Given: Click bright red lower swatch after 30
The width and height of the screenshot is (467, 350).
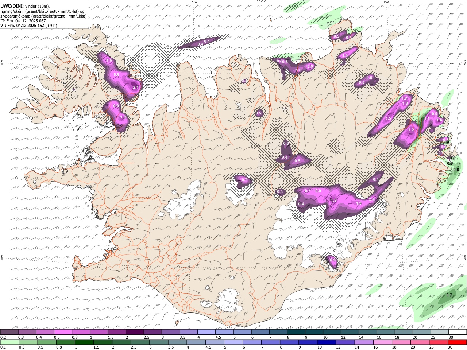Looking at the screenshot, I should [457, 342].
